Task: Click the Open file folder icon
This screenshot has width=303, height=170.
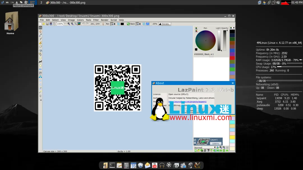Action: click(x=44, y=24)
